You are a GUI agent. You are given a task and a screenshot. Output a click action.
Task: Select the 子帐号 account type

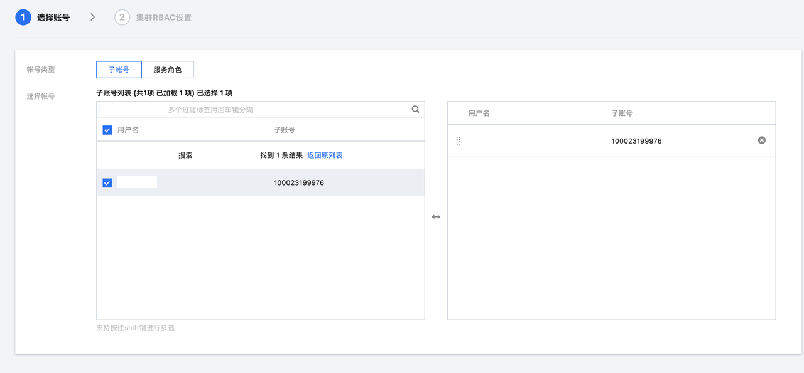pyautogui.click(x=119, y=70)
